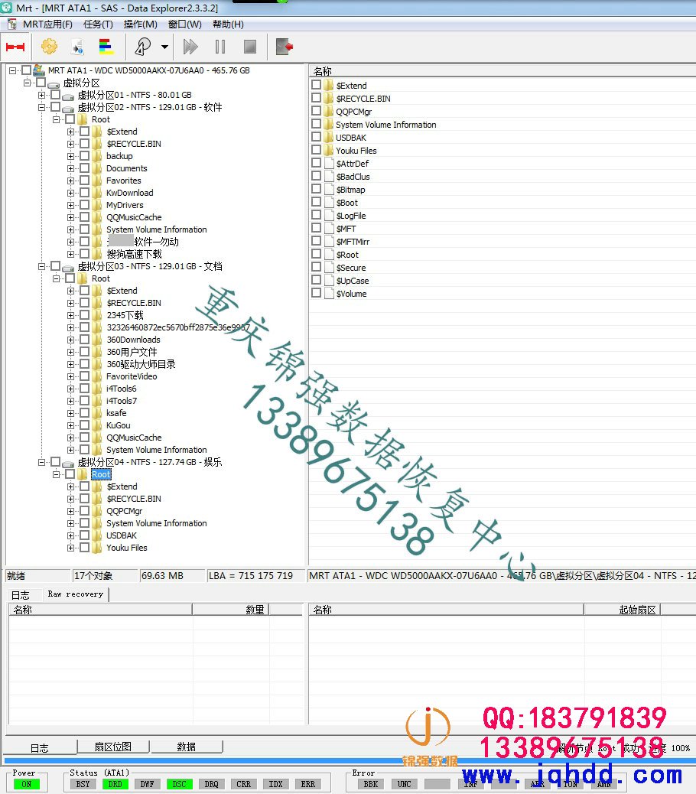
Task: Select 日志 tab above name list
Action: [x=21, y=595]
